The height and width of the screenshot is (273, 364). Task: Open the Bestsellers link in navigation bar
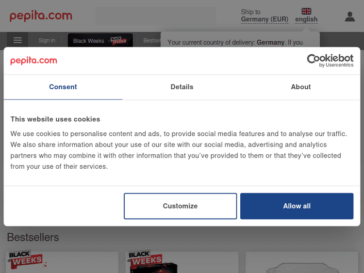tap(151, 41)
